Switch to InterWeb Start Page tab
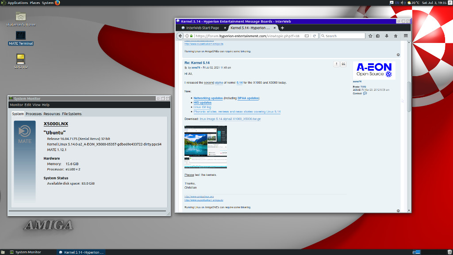 pos(202,28)
